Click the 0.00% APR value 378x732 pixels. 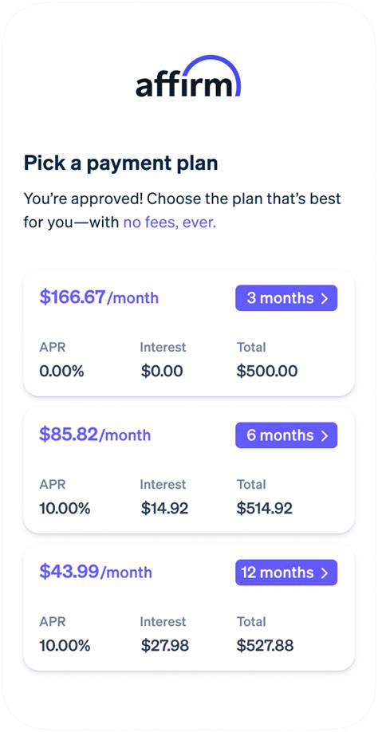(x=61, y=371)
